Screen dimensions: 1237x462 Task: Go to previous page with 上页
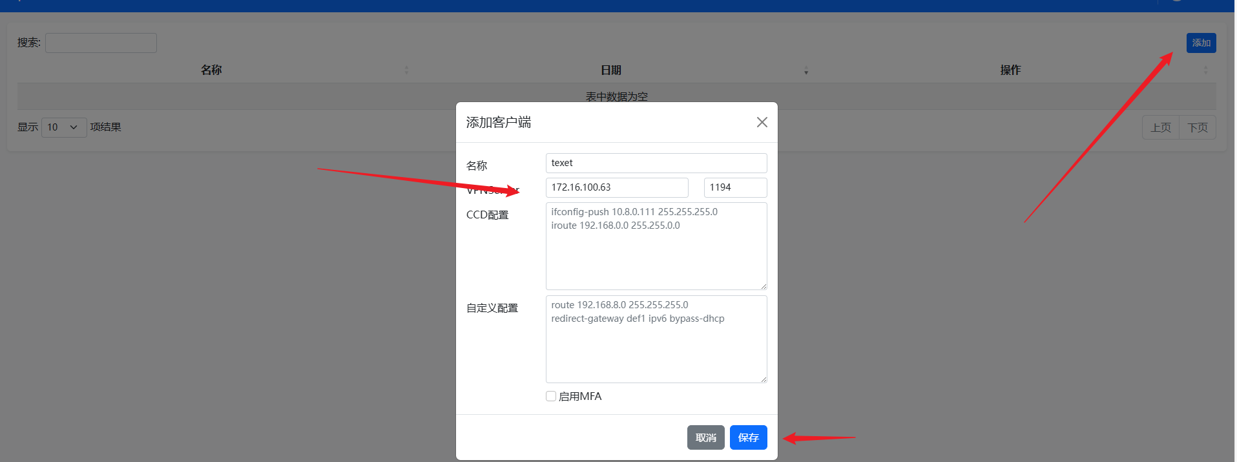[1160, 127]
